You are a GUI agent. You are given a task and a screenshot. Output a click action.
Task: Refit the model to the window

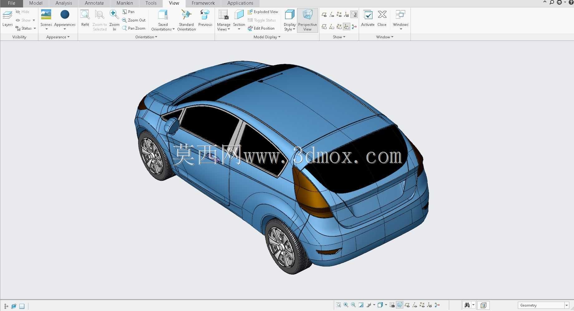click(85, 18)
